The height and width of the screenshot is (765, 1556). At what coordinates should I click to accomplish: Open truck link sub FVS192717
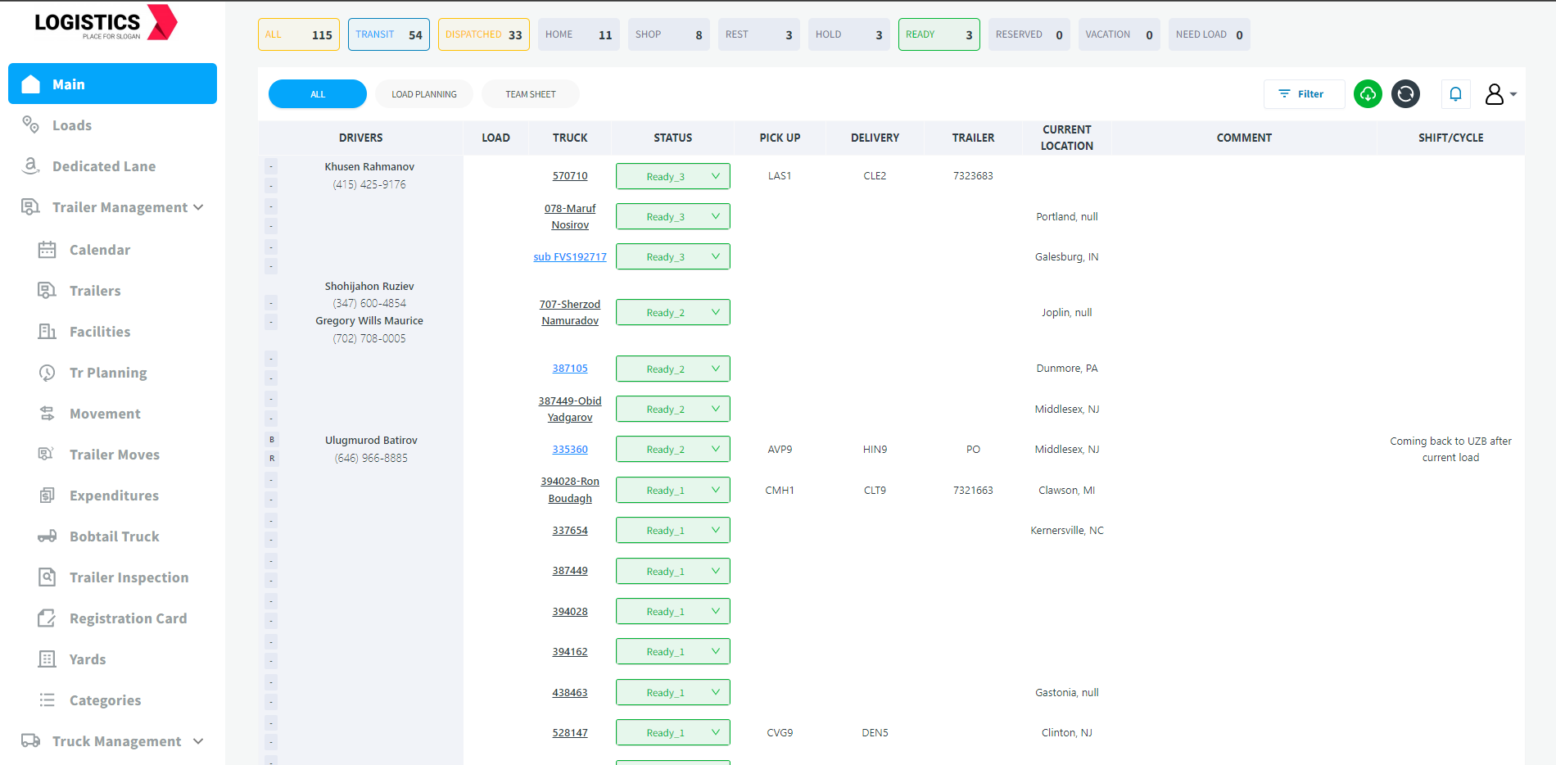(x=570, y=256)
